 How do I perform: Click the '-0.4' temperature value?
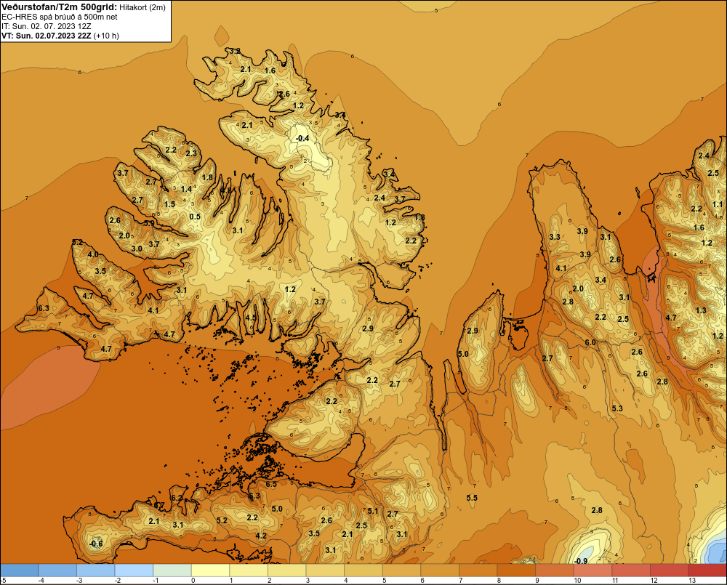tap(302, 138)
